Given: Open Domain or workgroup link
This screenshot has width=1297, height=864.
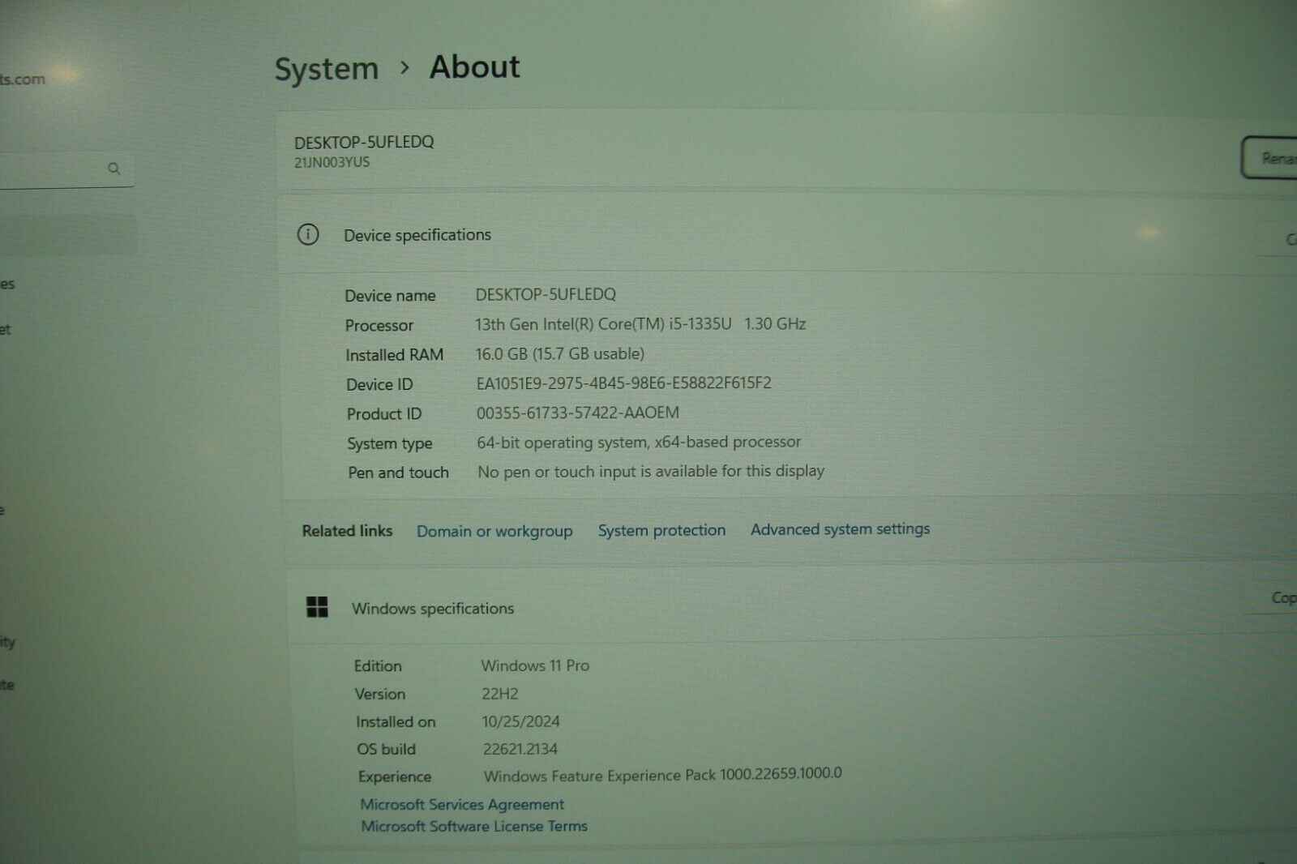Looking at the screenshot, I should [494, 532].
